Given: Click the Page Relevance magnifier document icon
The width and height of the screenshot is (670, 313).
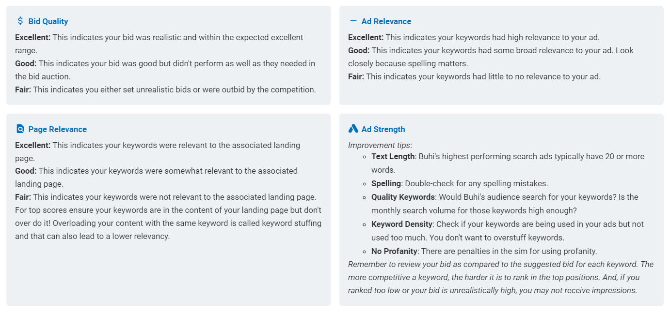Looking at the screenshot, I should coord(20,129).
